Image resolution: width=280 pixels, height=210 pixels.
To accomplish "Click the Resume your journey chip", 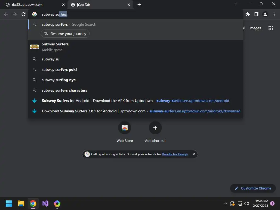I will (x=65, y=34).
